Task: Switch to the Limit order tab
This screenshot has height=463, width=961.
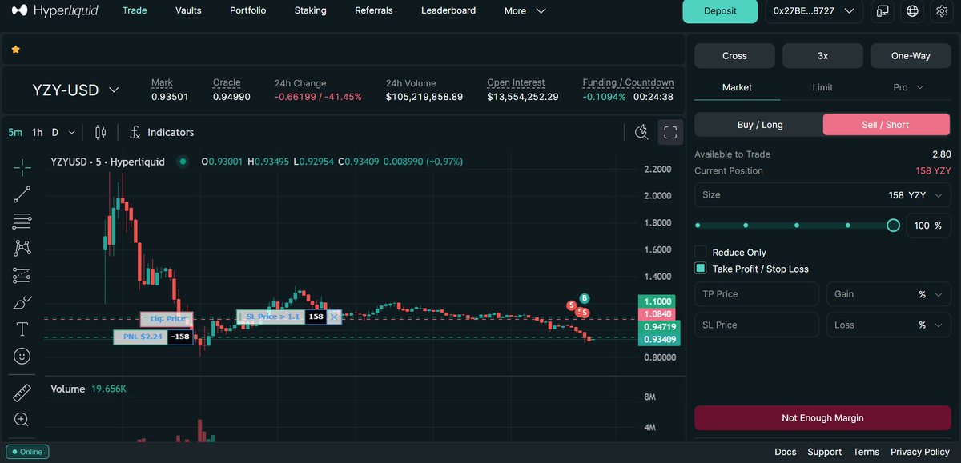Action: [822, 87]
